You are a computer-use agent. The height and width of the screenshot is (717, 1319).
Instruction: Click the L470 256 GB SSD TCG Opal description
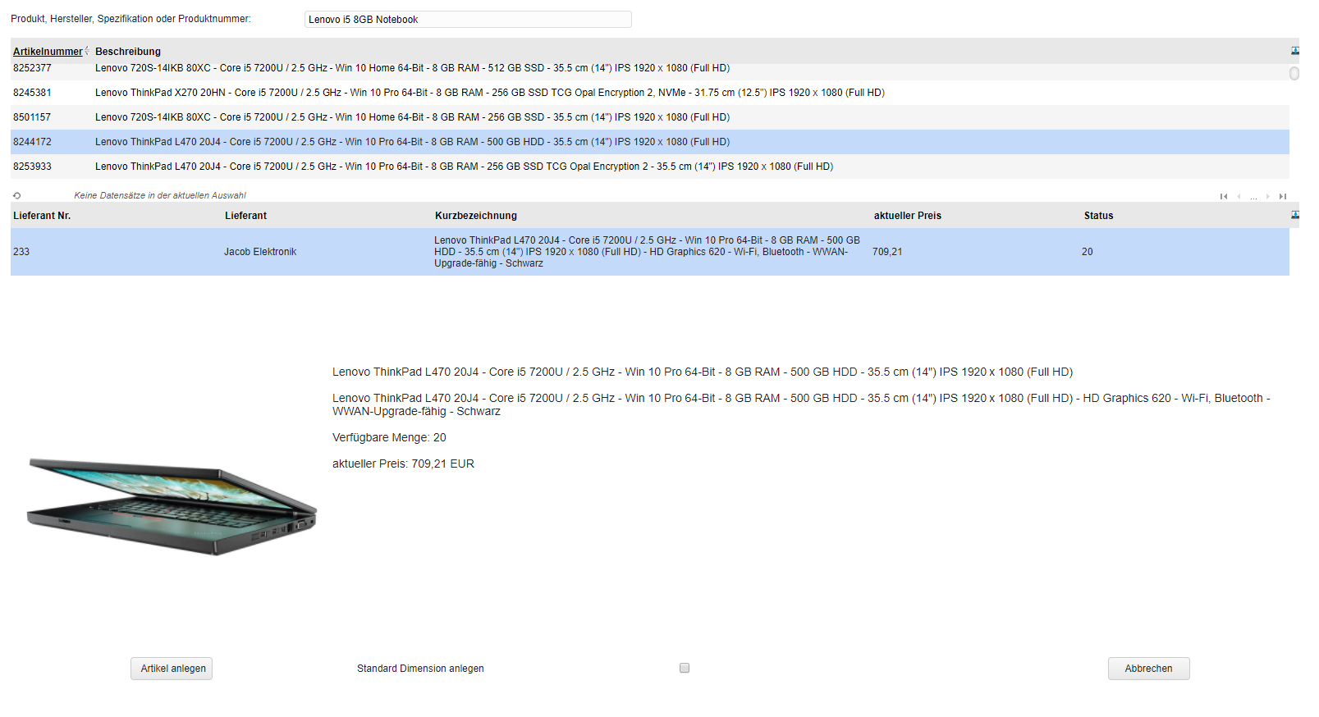pyautogui.click(x=464, y=167)
